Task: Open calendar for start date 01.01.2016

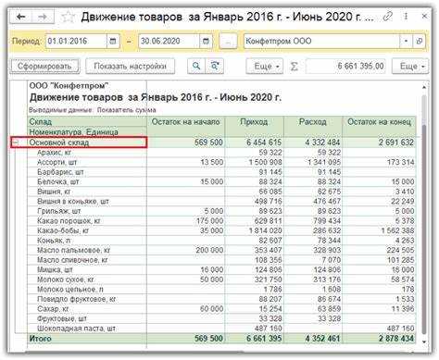Action: (113, 41)
